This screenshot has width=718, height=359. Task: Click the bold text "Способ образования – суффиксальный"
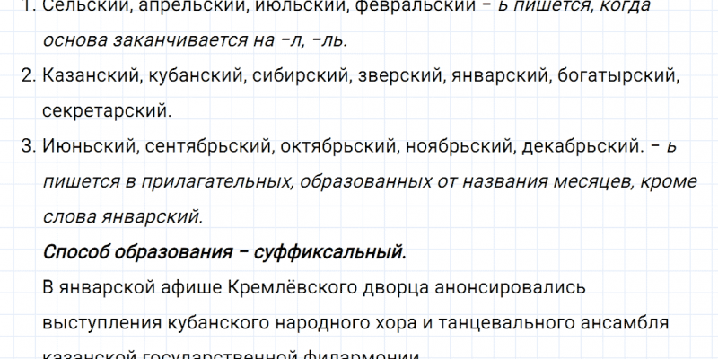[x=223, y=251]
